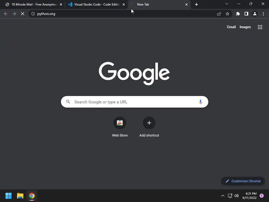The image size is (269, 202).
Task: Focus the Google search box
Action: pos(134,102)
